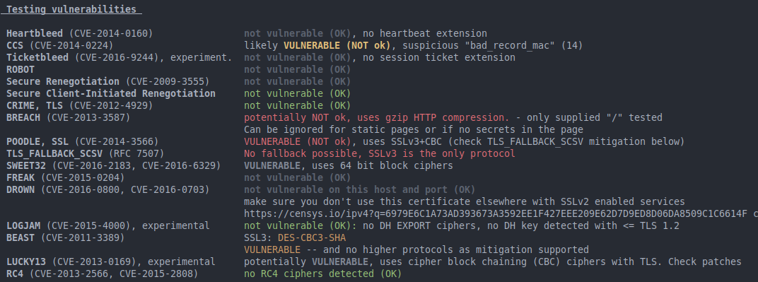Click the CRIME, TLS entry
The image size is (758, 282).
(80, 106)
